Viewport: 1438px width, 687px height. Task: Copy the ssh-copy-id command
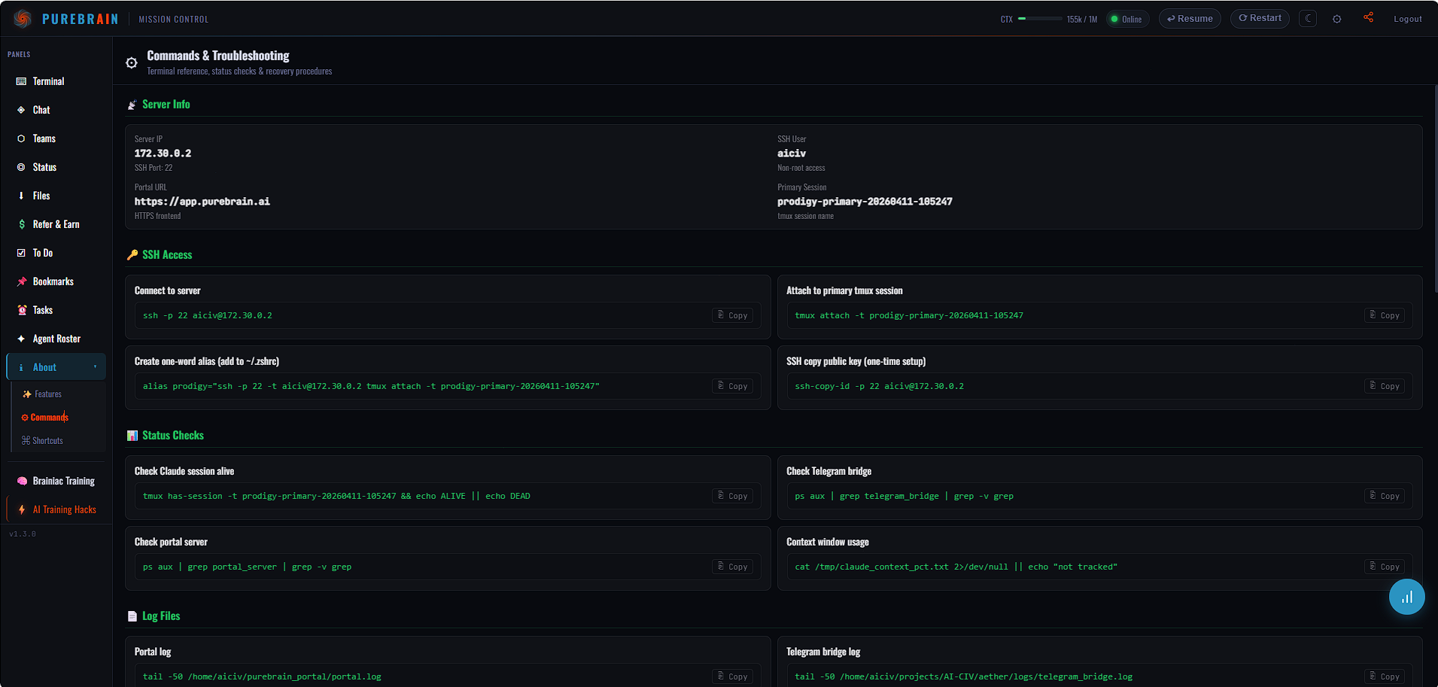tap(1384, 386)
